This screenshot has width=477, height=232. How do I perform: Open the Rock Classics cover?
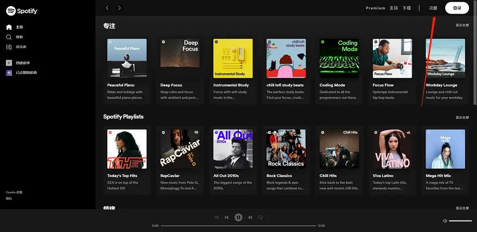(286, 149)
